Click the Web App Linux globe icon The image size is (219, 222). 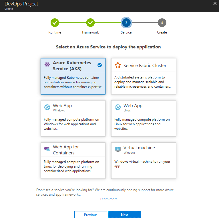(118, 107)
